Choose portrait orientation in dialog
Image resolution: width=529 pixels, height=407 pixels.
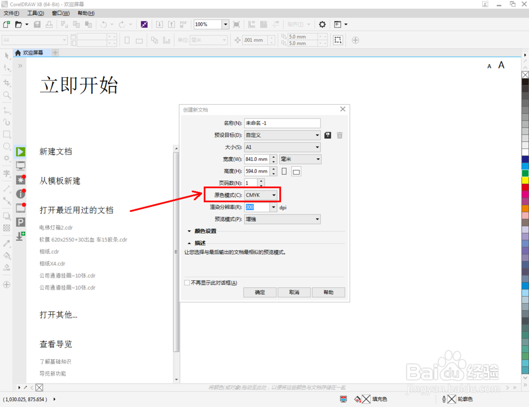[x=284, y=171]
